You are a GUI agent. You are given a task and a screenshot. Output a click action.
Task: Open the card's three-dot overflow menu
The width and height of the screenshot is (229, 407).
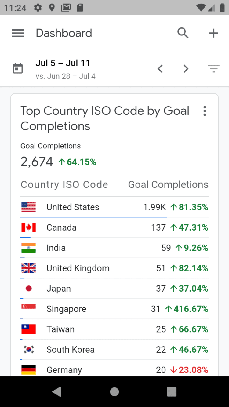tap(205, 111)
